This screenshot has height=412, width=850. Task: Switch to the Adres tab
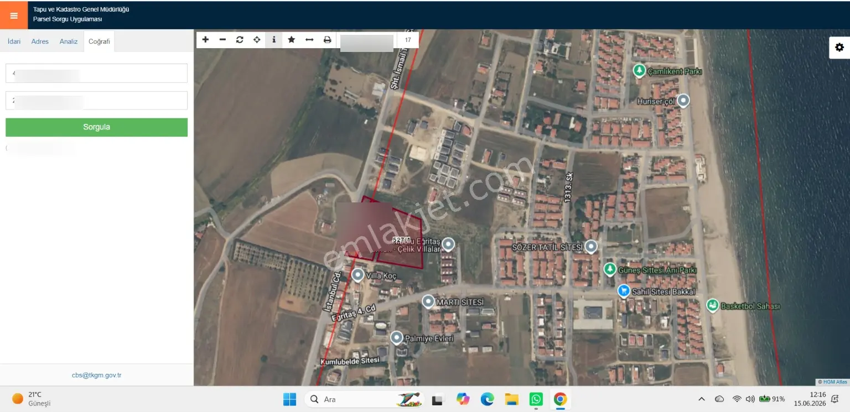pyautogui.click(x=40, y=41)
